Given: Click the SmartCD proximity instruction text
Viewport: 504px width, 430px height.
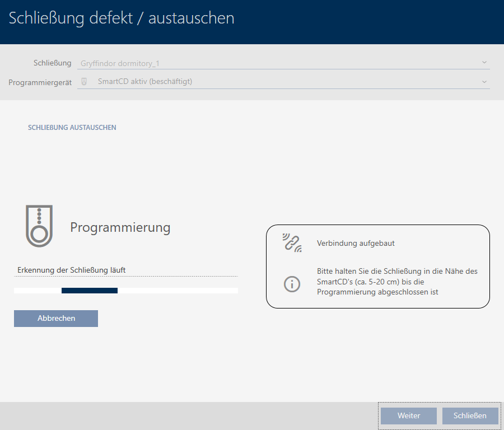Looking at the screenshot, I should (397, 282).
